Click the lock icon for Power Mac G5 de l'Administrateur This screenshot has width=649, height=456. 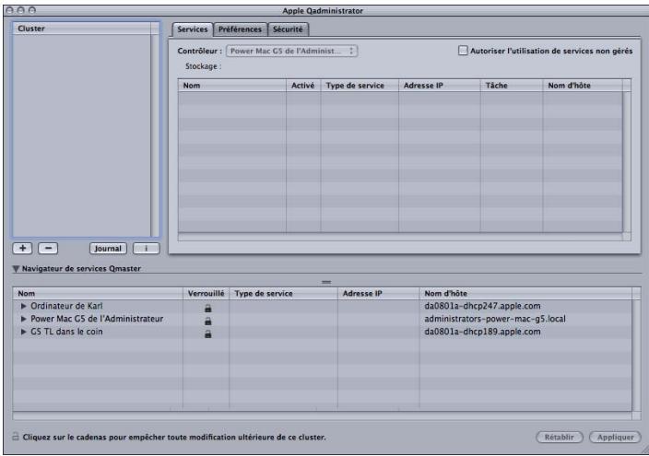tap(207, 321)
